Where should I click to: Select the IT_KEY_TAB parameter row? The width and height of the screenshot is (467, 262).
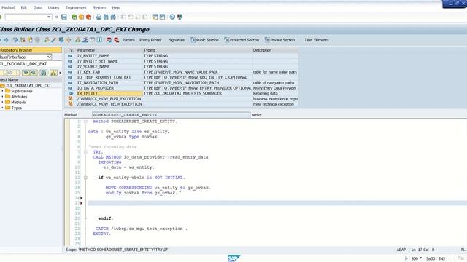pyautogui.click(x=182, y=72)
